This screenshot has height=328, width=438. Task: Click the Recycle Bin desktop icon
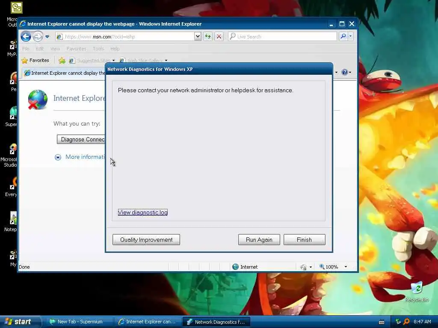tap(417, 291)
